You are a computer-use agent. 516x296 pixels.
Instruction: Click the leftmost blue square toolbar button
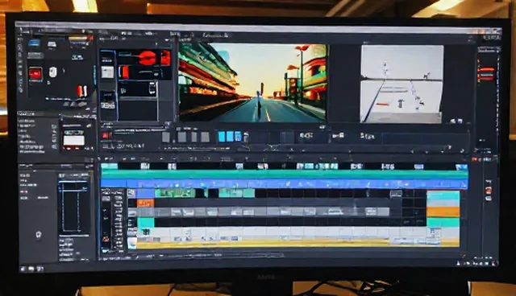222,137
